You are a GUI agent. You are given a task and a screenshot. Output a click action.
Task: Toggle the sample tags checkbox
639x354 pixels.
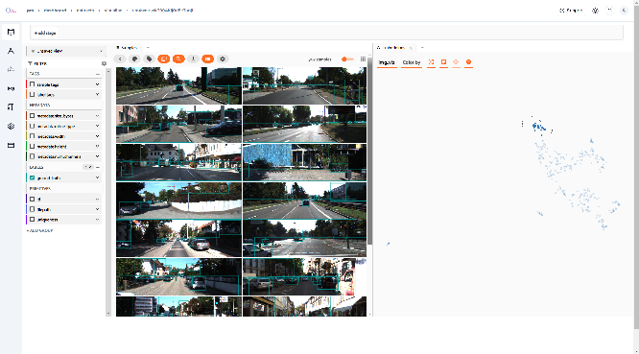[x=33, y=84]
